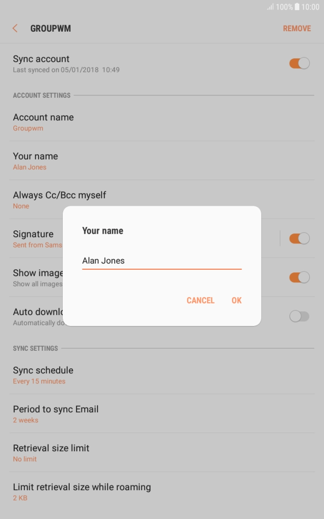This screenshot has height=519, width=324.
Task: Turn off the Show images switch
Action: coord(299,277)
